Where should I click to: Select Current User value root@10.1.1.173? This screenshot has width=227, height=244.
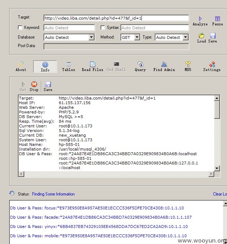(x=76, y=126)
